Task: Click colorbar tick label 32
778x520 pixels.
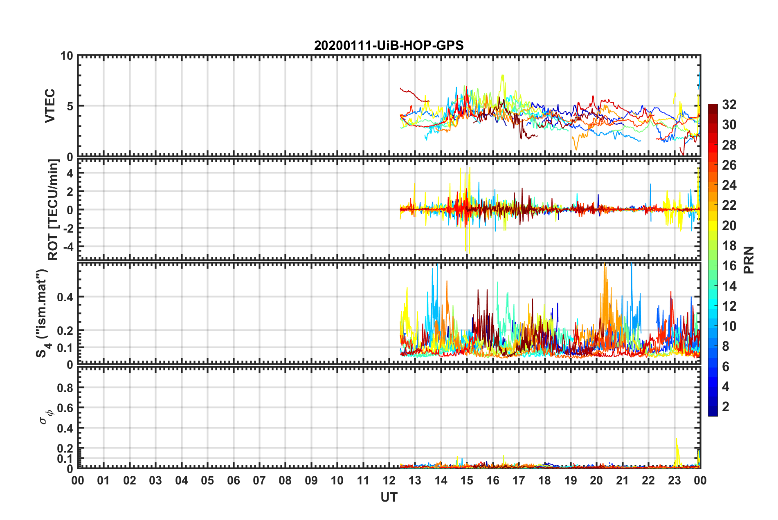Action: click(x=729, y=105)
